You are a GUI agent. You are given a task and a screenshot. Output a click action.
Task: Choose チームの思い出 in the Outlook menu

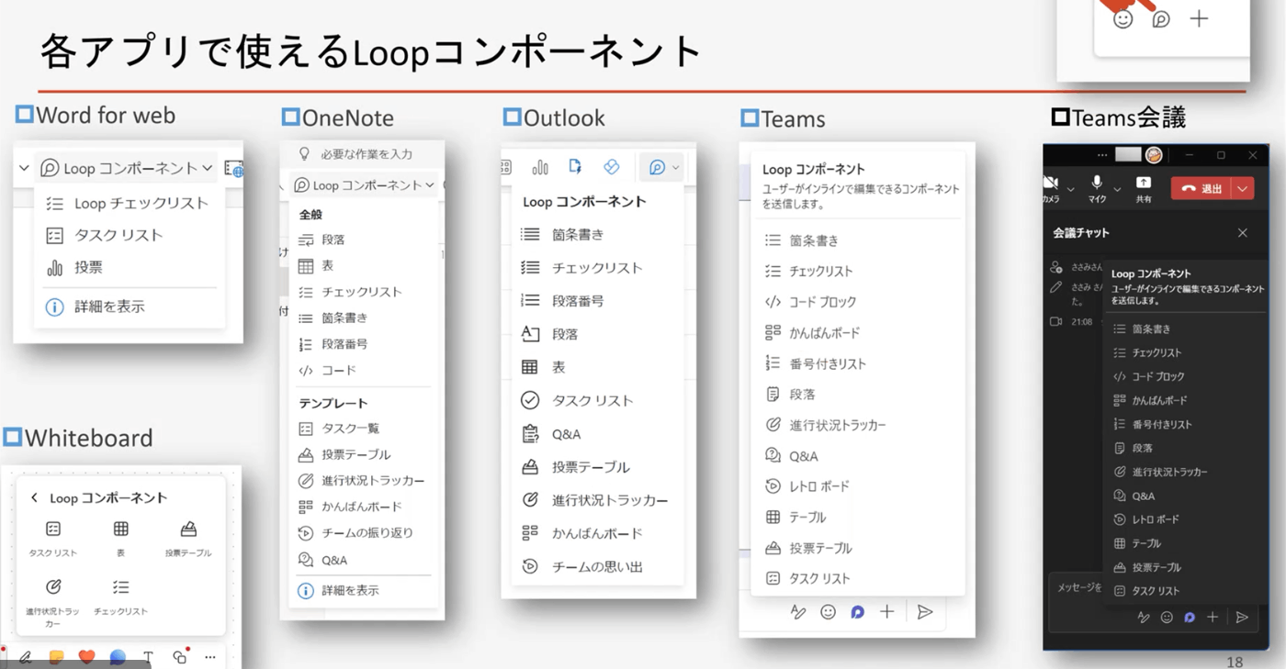point(597,566)
